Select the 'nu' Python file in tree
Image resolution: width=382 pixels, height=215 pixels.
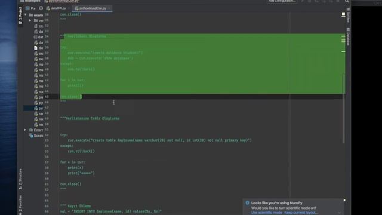click(x=38, y=92)
